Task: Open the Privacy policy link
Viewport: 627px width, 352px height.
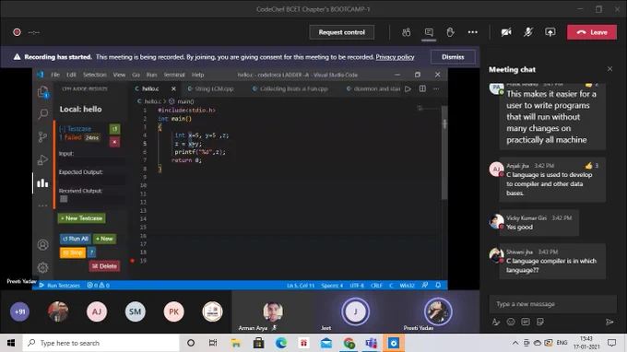Action: coord(395,57)
